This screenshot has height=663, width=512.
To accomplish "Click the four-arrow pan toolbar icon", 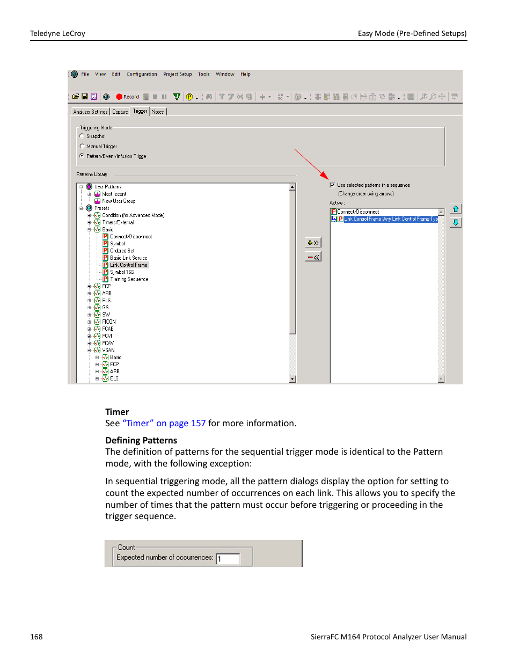I will click(x=442, y=97).
